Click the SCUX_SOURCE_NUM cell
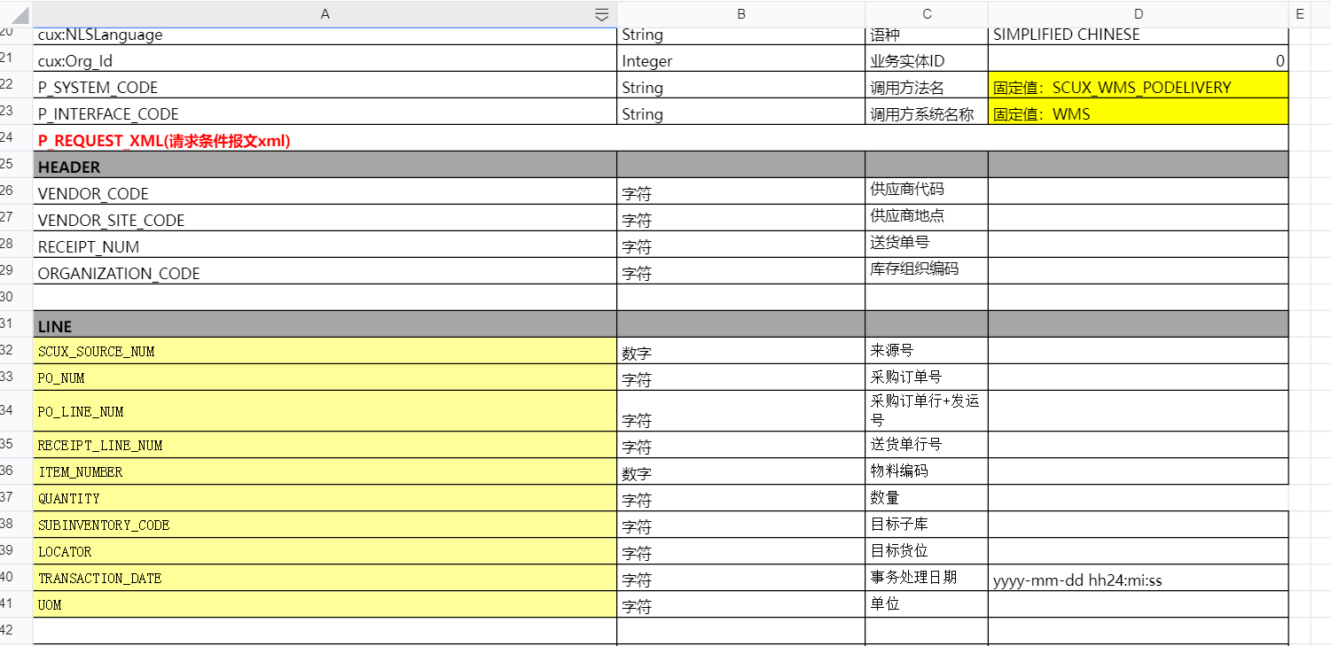The width and height of the screenshot is (1331, 646). (325, 351)
